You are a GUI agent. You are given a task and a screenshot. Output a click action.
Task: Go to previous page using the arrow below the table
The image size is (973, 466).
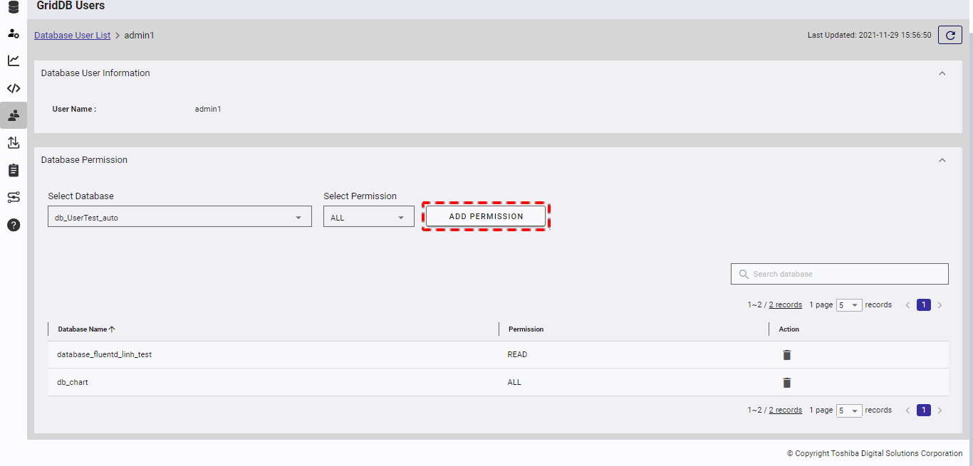click(908, 411)
